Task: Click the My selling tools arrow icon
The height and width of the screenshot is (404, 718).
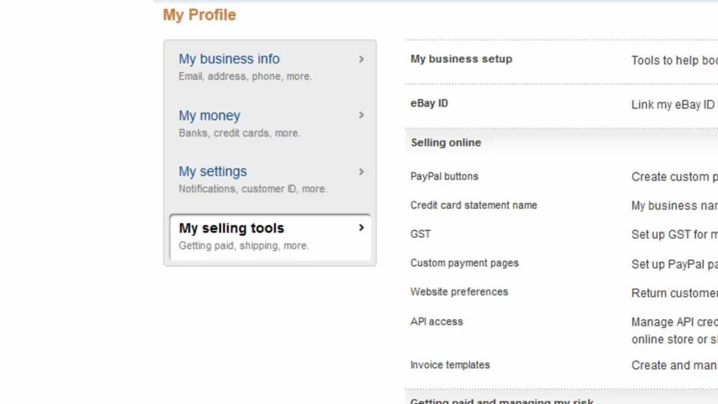Action: pyautogui.click(x=361, y=228)
